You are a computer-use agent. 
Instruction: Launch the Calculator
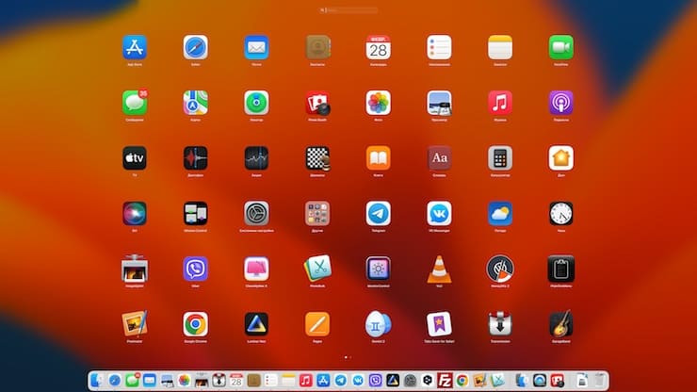(x=500, y=158)
